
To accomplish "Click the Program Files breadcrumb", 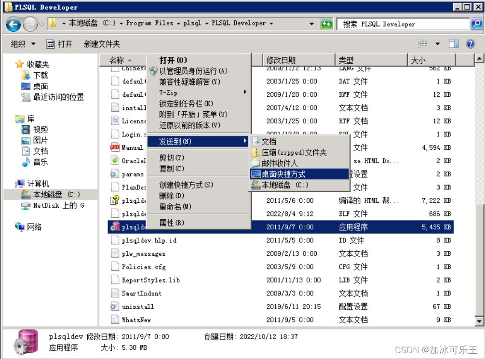I will [x=150, y=23].
